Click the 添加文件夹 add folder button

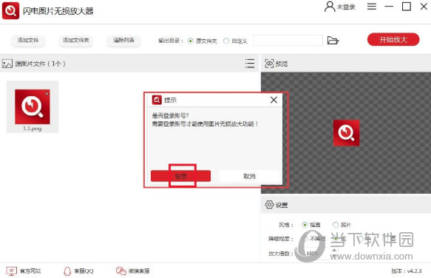(76, 41)
